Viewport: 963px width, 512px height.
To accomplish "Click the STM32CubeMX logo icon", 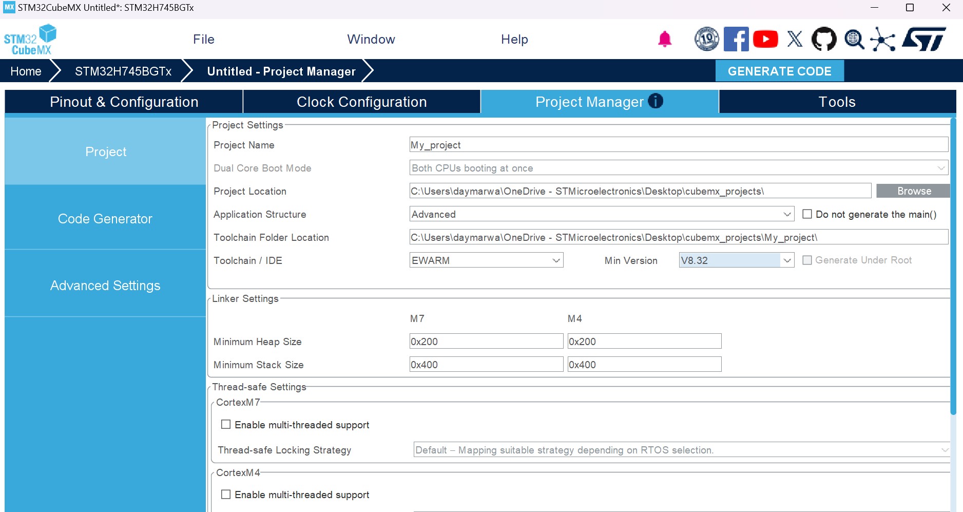I will click(30, 40).
